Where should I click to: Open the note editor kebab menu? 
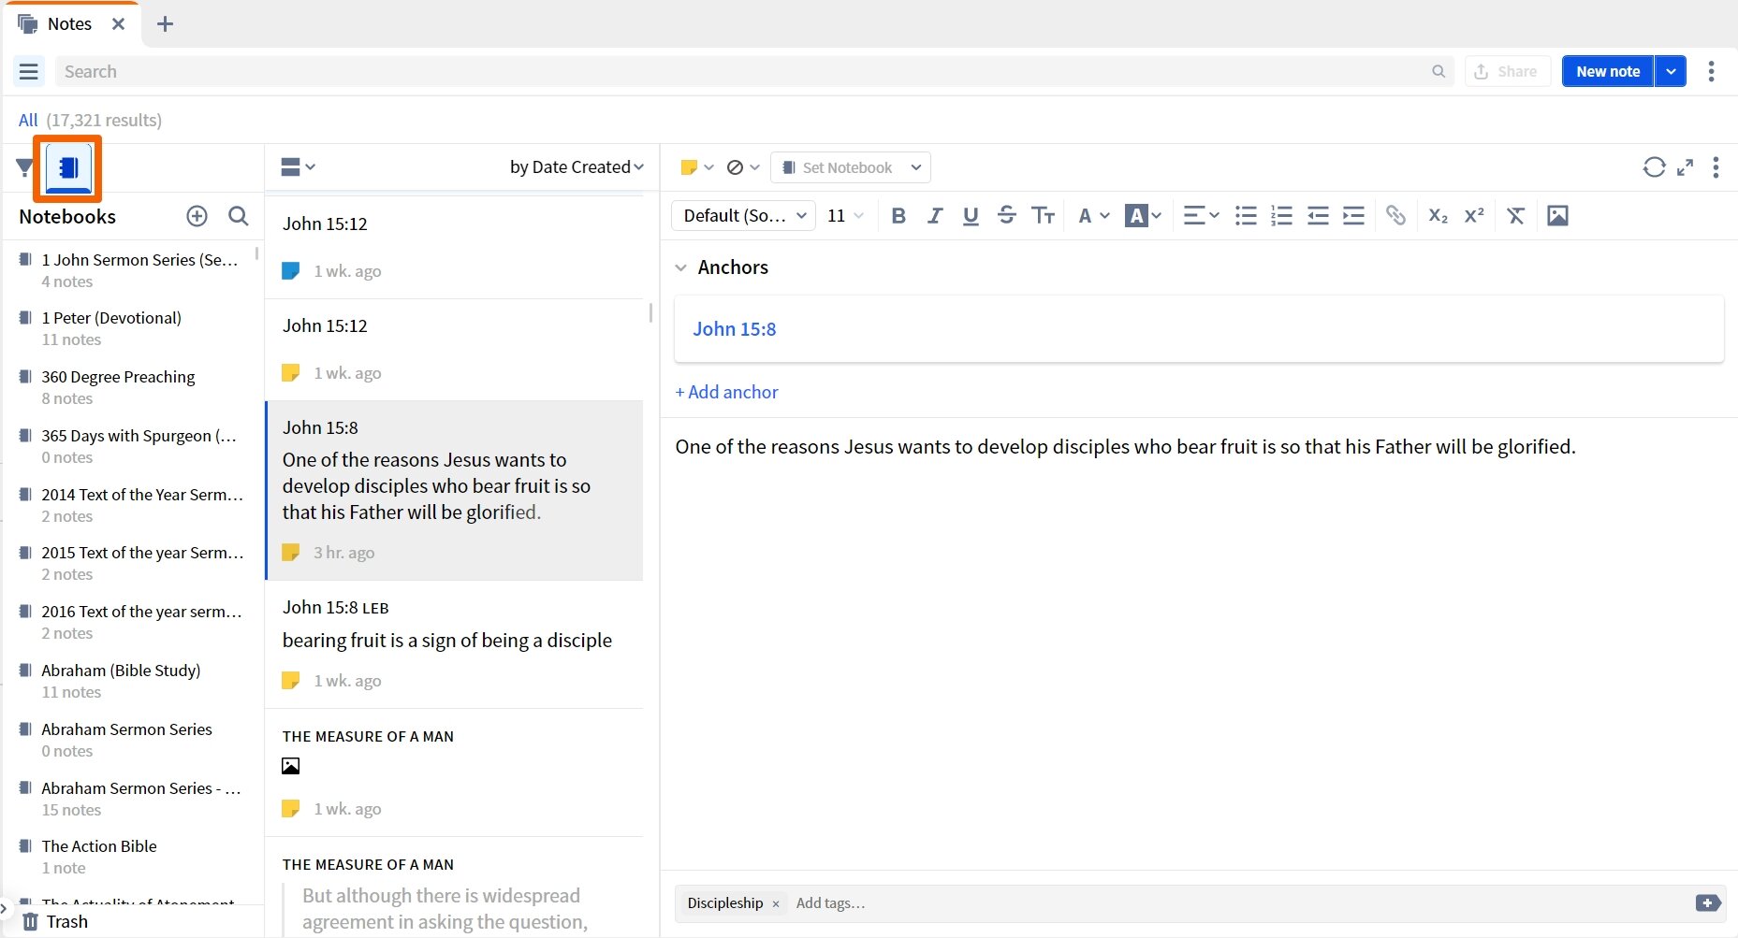[x=1716, y=167]
